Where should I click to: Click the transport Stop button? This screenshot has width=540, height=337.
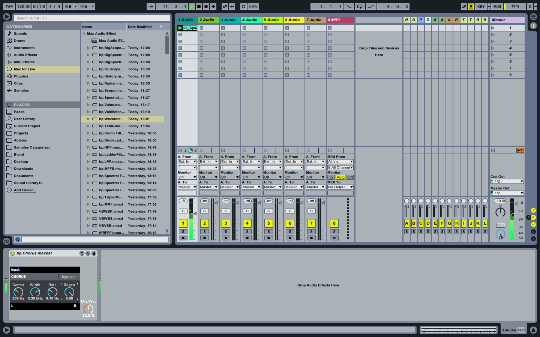[199, 6]
